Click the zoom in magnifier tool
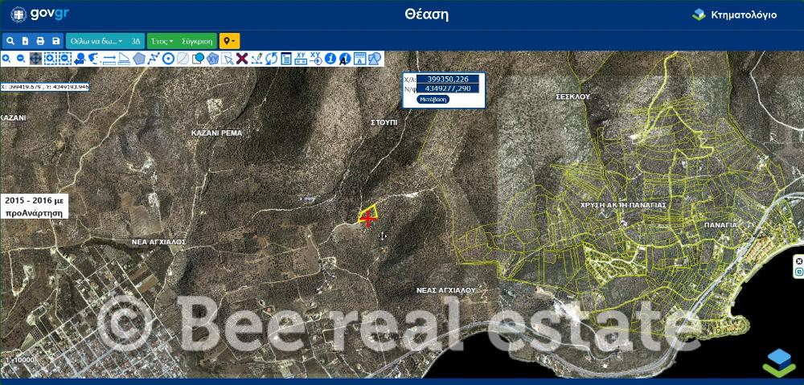Viewport: 804px width, 385px height. point(6,59)
